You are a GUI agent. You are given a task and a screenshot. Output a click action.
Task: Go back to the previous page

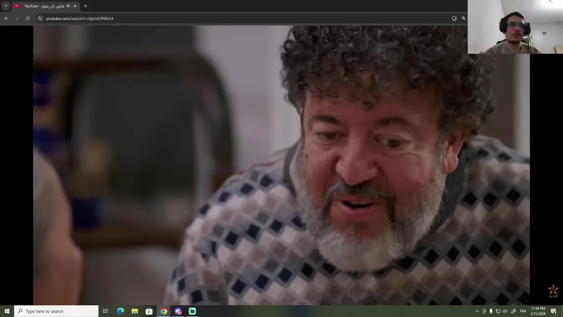[6, 18]
